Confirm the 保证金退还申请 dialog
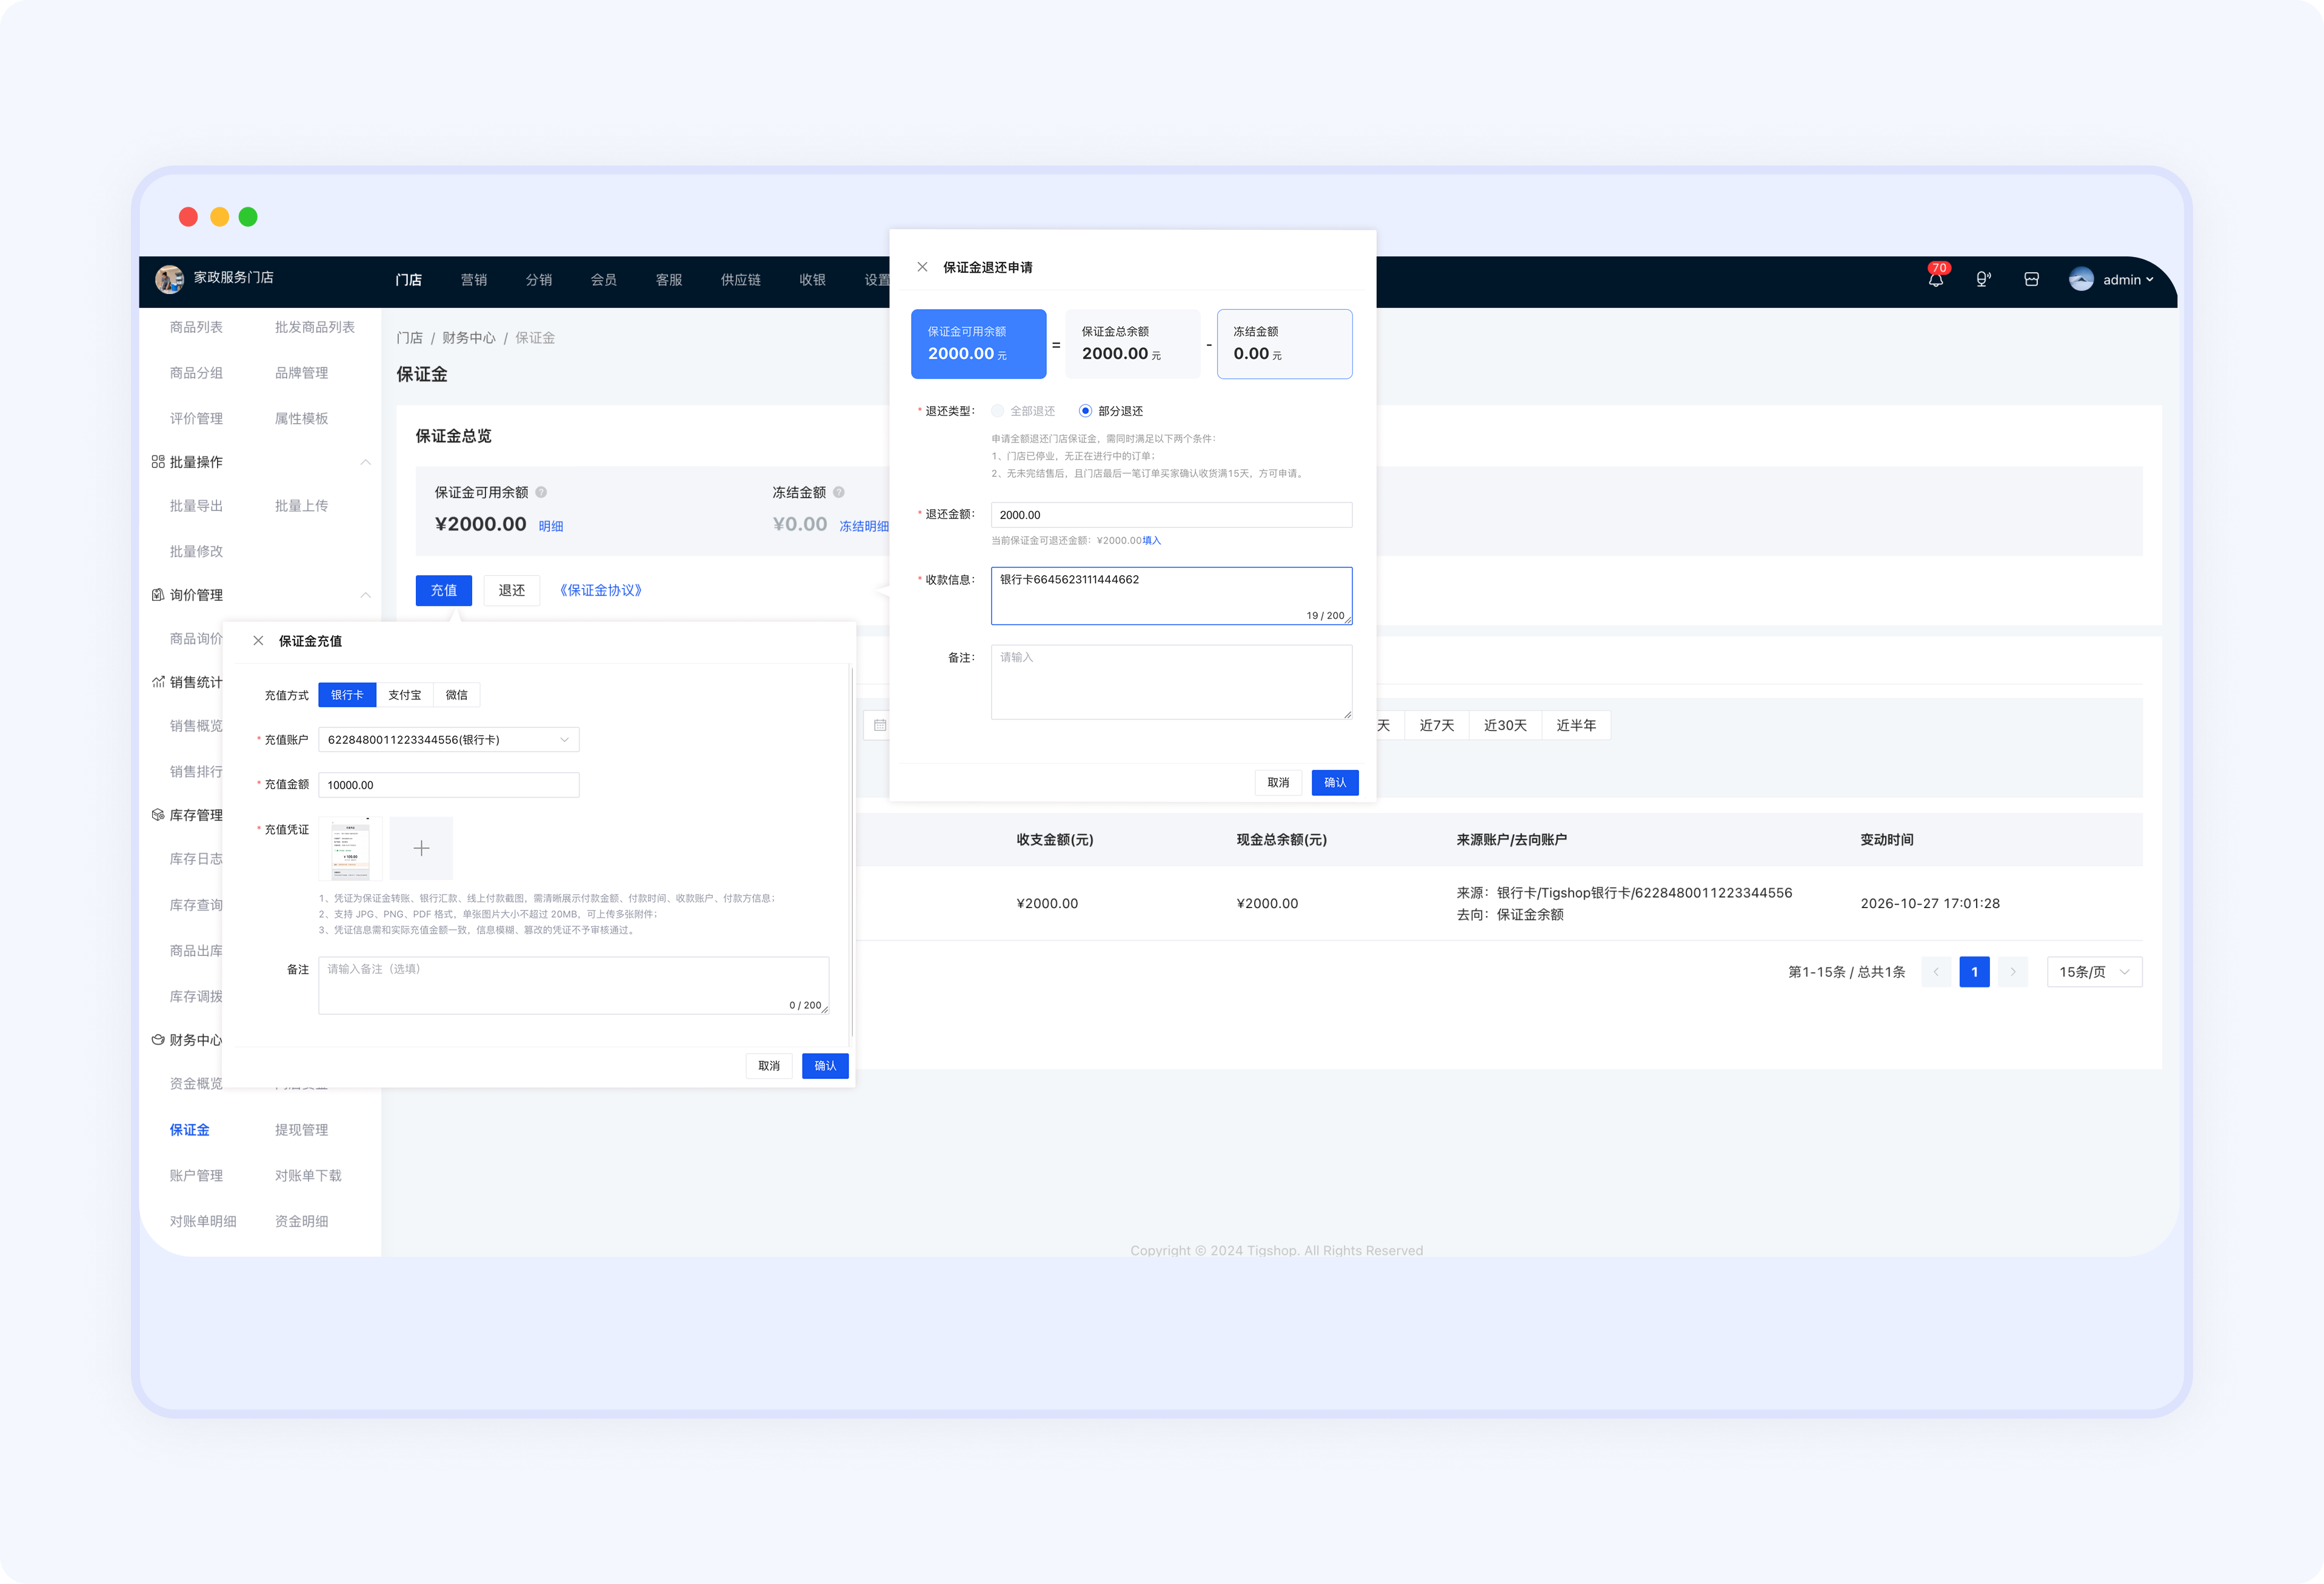 (1335, 783)
